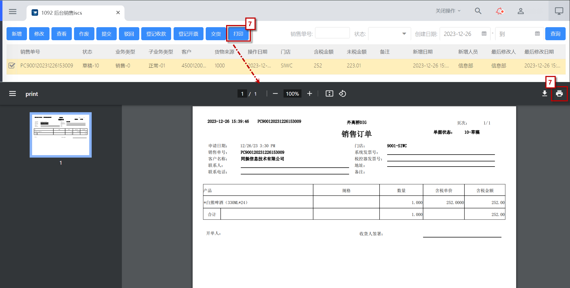Image resolution: width=570 pixels, height=288 pixels.
Task: Click the PDF page number box
Action: pyautogui.click(x=242, y=94)
